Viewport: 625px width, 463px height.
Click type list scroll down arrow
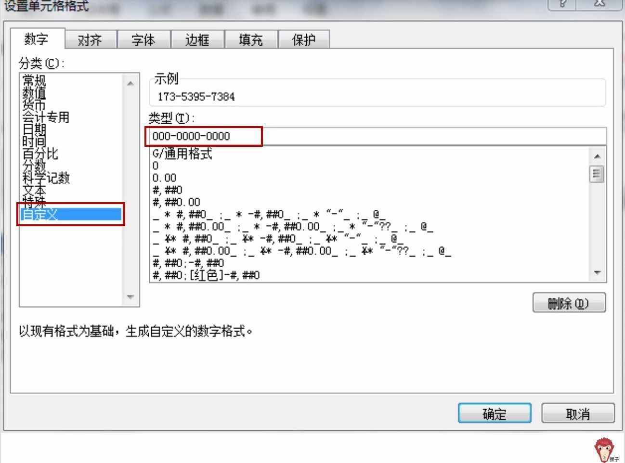pos(597,272)
